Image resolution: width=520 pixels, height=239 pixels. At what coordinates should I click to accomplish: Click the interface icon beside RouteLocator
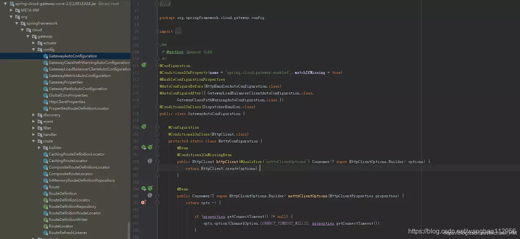pos(45,226)
